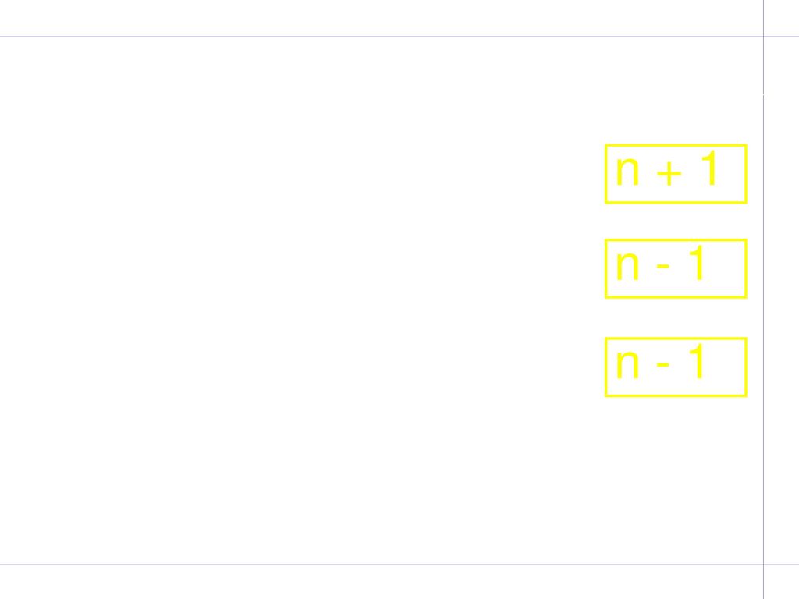Image resolution: width=799 pixels, height=599 pixels.
Task: Select the yellow "n + 1" text box
Action: click(676, 174)
